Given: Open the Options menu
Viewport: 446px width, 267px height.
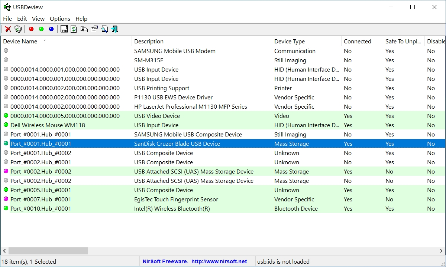Looking at the screenshot, I should click(59, 19).
